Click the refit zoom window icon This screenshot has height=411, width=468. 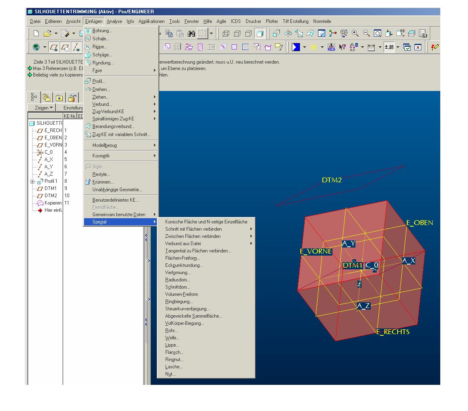pyautogui.click(x=378, y=33)
